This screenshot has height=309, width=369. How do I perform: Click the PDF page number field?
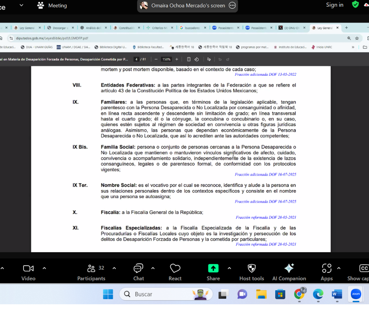[136, 59]
